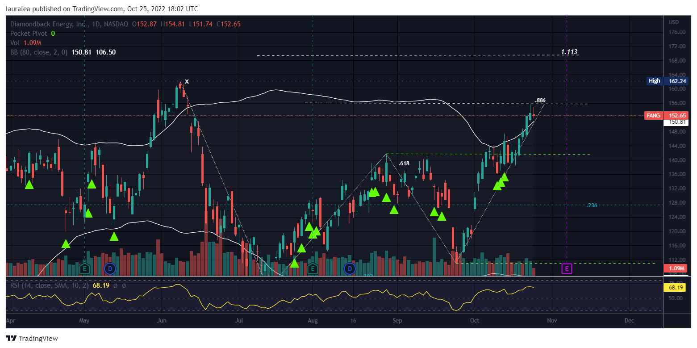Click the Dec label on time axis
This screenshot has height=348, width=697.
629,321
